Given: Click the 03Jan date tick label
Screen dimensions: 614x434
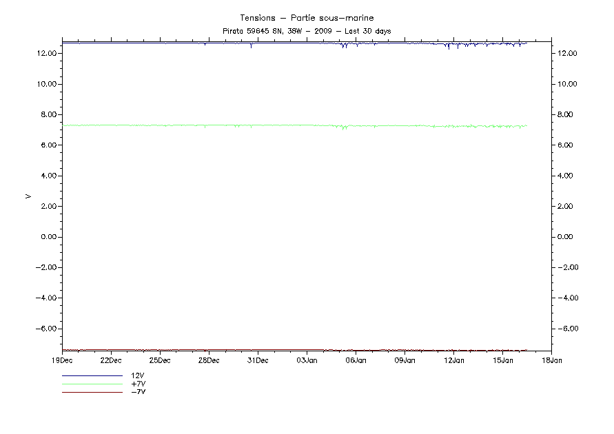Looking at the screenshot, I should click(x=307, y=360).
